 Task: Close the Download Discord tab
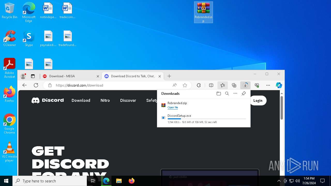[160, 76]
